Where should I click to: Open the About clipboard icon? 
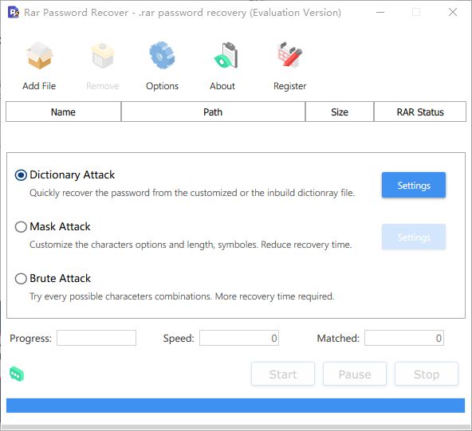pyautogui.click(x=226, y=55)
